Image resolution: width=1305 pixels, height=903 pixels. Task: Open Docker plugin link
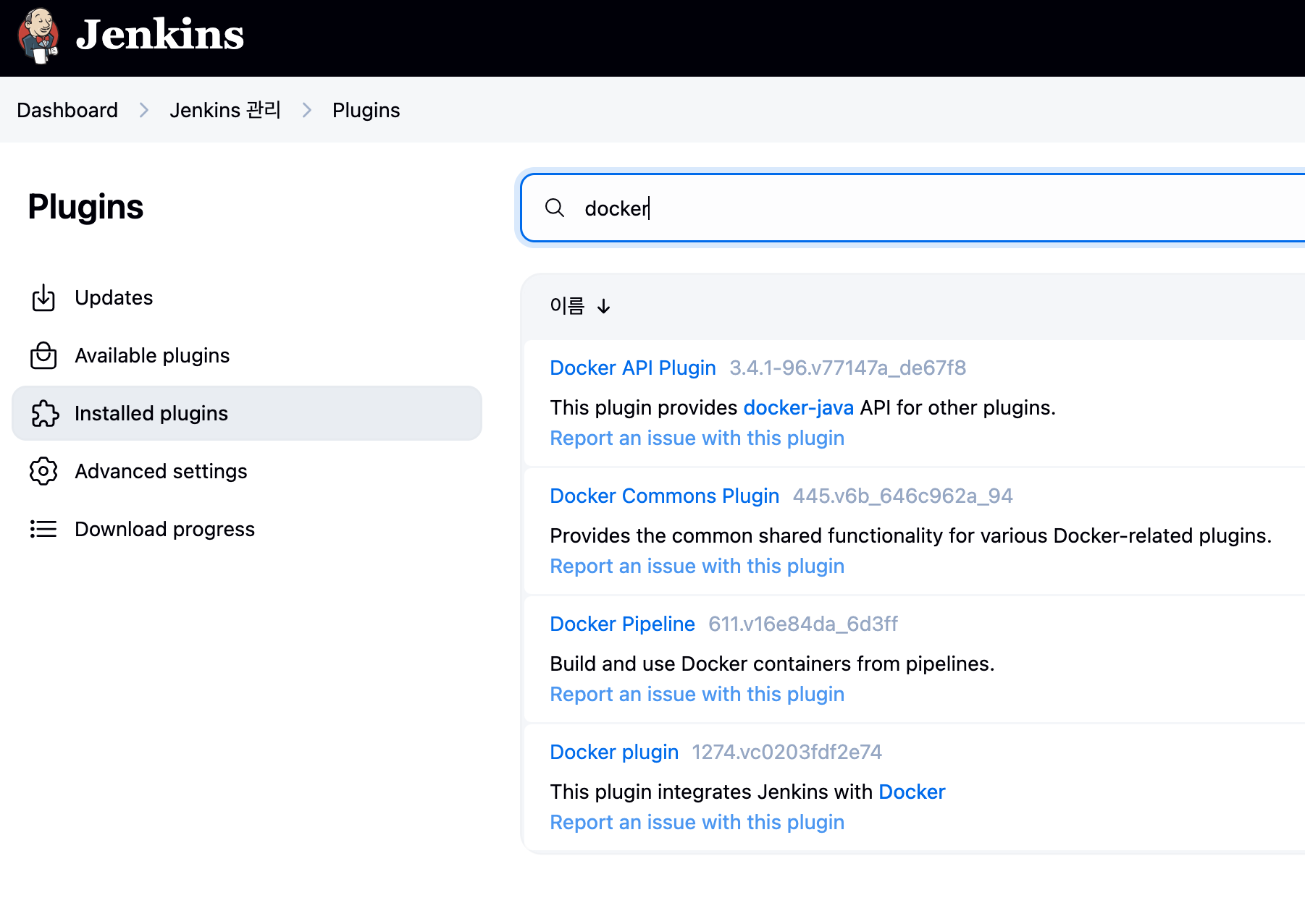point(614,752)
